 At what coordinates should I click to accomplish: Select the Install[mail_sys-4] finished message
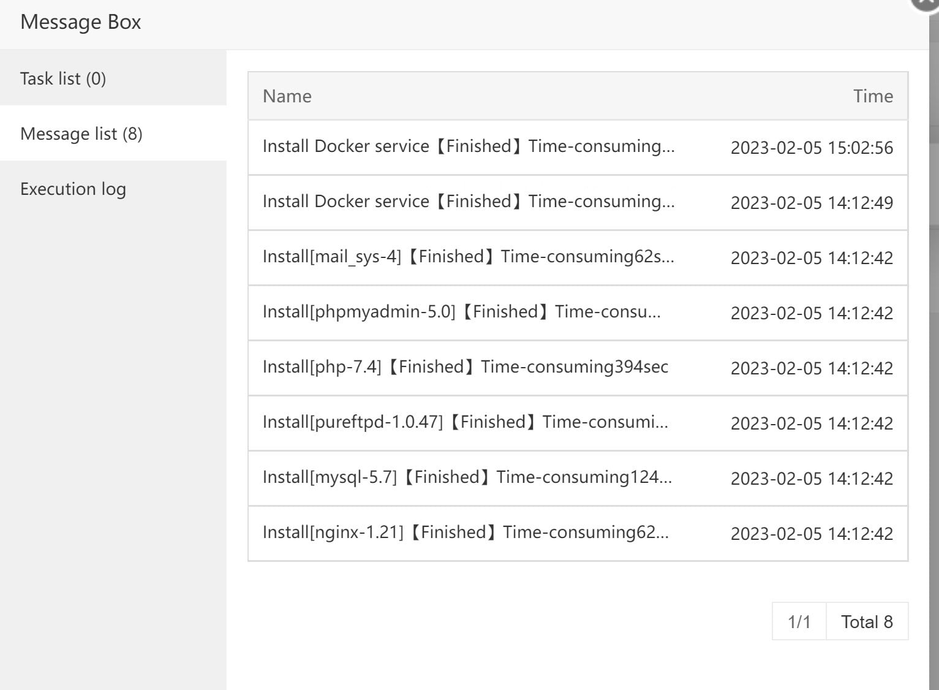point(468,257)
